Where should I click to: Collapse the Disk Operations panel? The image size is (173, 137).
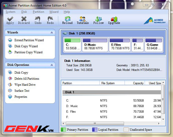pyautogui.click(x=52, y=65)
